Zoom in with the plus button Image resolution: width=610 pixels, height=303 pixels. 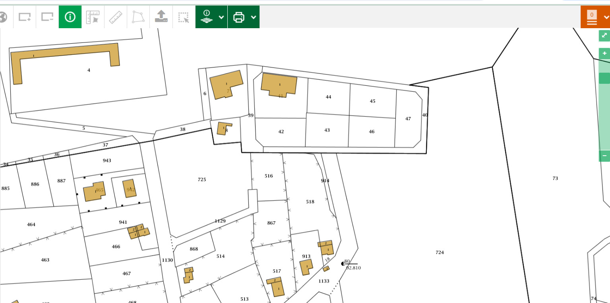point(604,54)
